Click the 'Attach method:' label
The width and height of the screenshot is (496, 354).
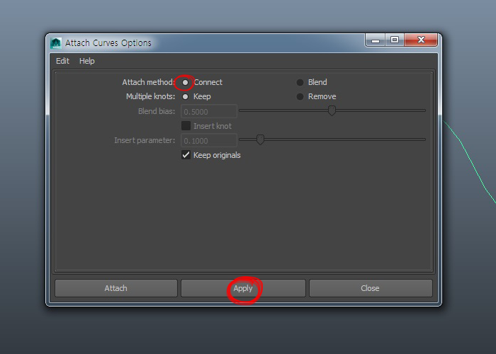(x=149, y=83)
